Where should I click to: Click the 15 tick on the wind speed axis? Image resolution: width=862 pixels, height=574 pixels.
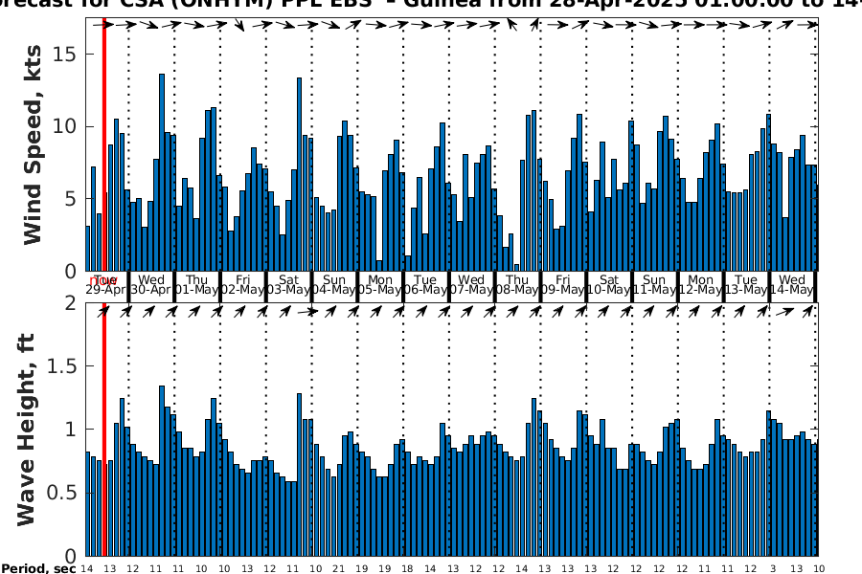coord(65,55)
